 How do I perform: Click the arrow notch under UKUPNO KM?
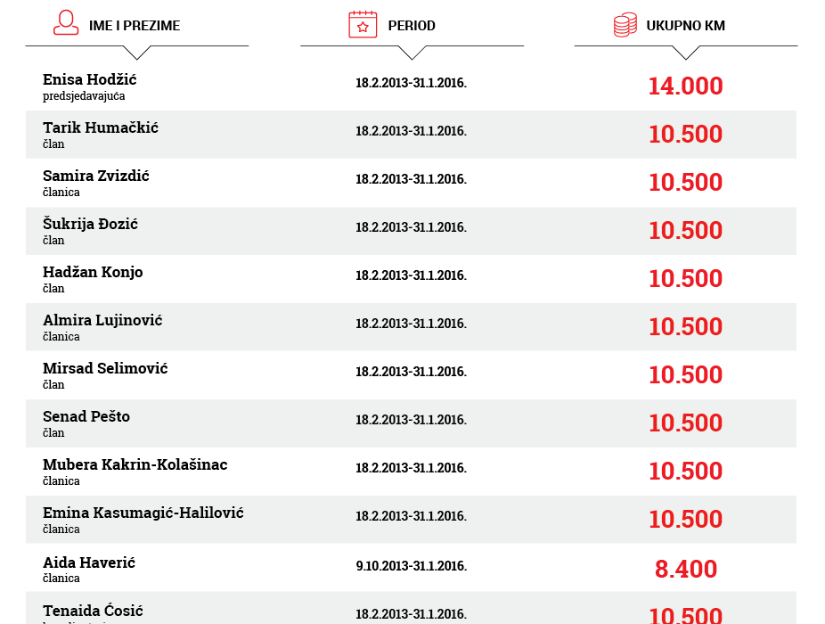pos(685,52)
